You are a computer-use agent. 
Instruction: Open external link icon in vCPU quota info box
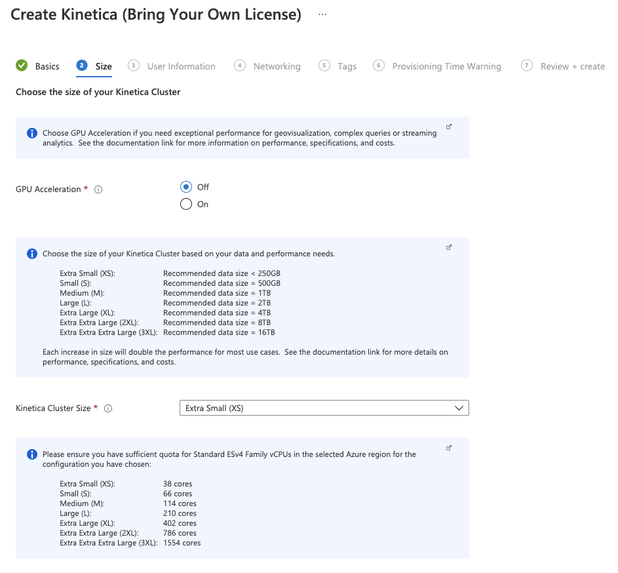(448, 448)
